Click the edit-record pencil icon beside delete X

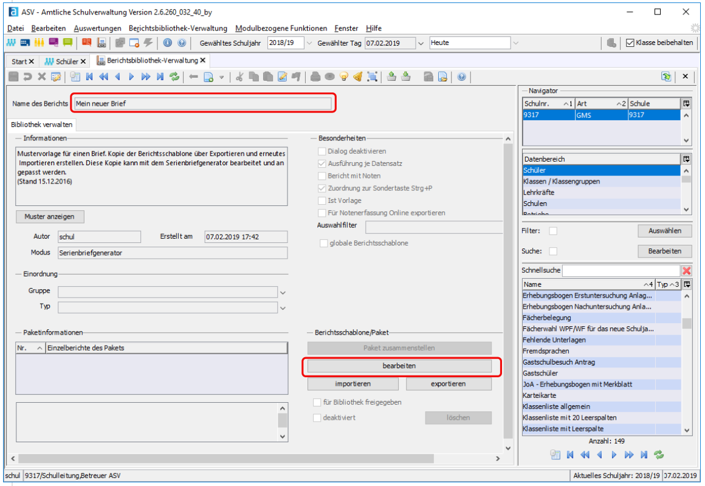[56, 77]
